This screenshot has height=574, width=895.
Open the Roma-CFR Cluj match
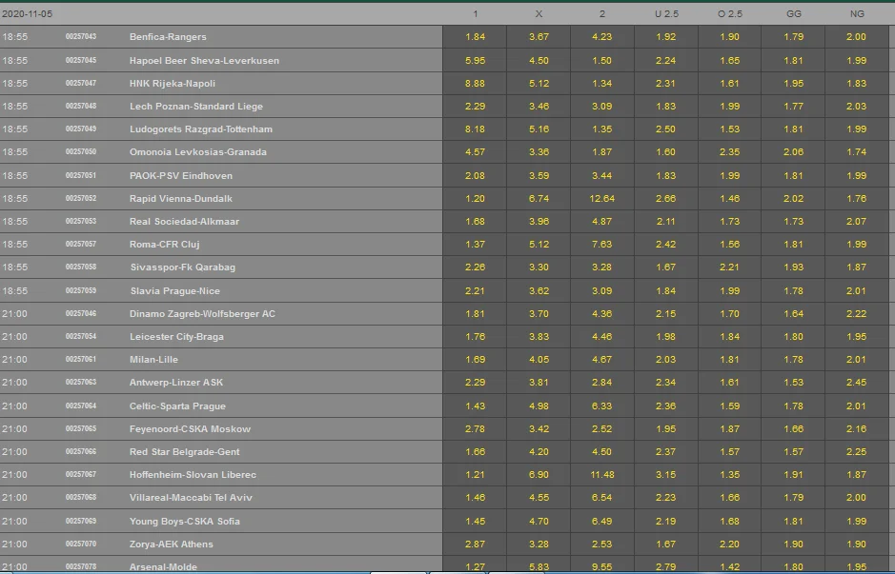tap(164, 245)
